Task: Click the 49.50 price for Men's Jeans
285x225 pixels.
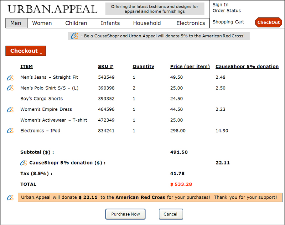Action: pos(176,77)
